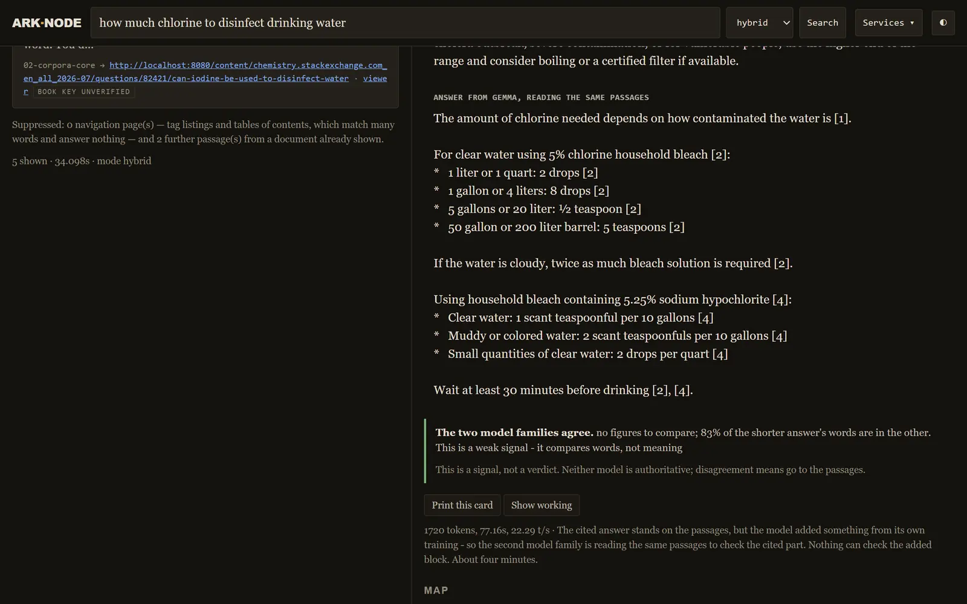
Task: Click 'Using household bleach containing 5.25% sodium hypochlorite' line
Action: (612, 300)
